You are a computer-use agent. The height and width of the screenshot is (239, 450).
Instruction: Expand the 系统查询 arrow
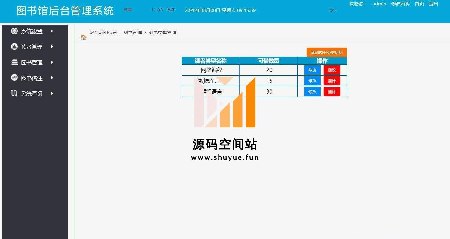coord(52,93)
